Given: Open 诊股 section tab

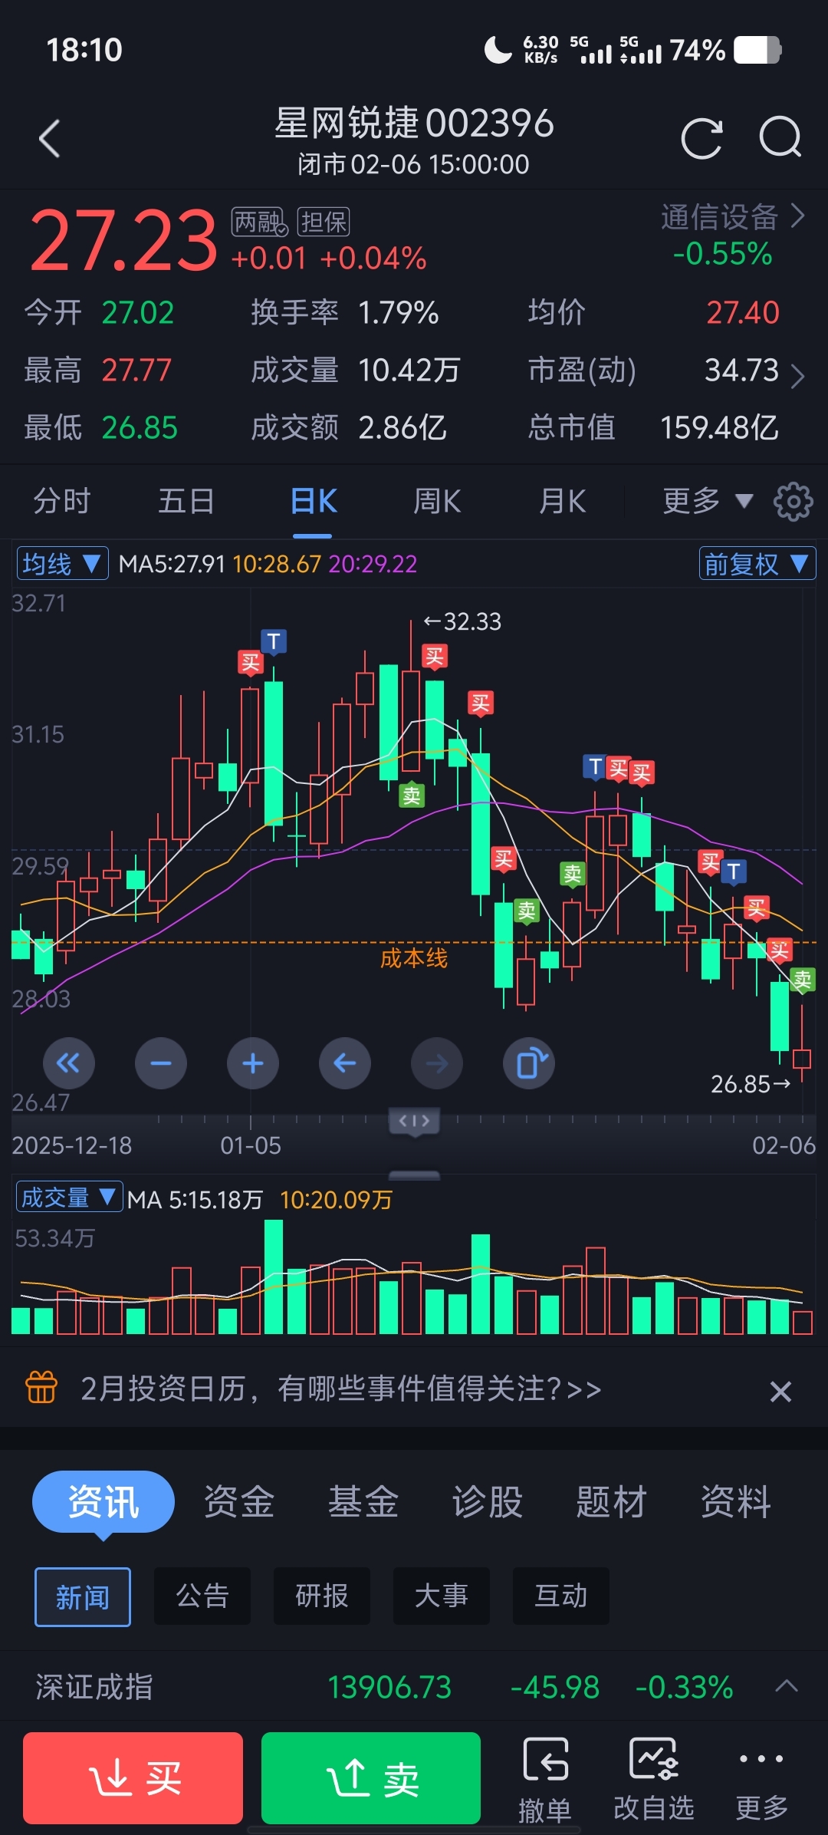Looking at the screenshot, I should click(488, 1501).
